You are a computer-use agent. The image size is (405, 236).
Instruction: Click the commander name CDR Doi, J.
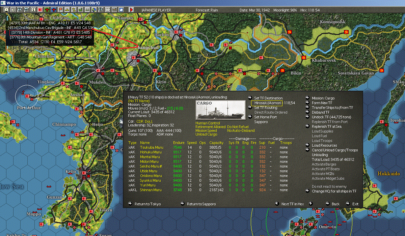(x=144, y=121)
